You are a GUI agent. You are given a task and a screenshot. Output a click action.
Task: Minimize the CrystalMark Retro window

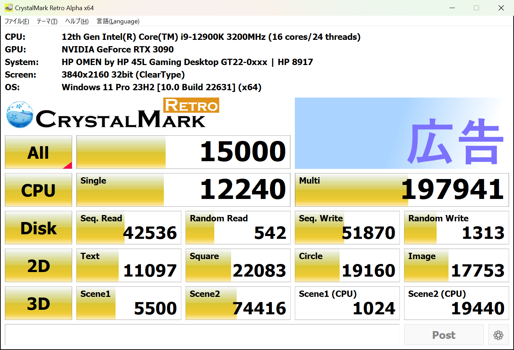tap(452, 8)
